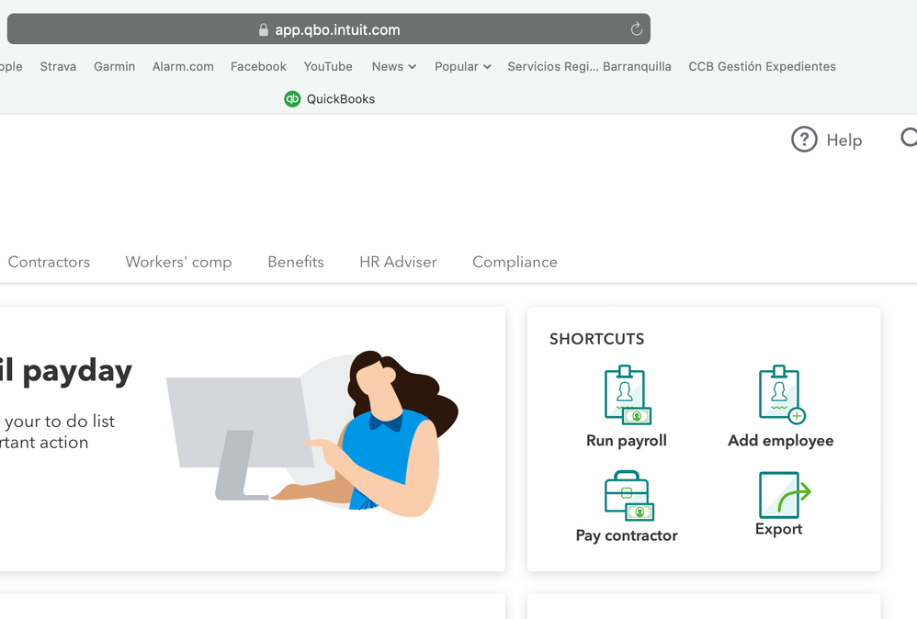Switch to the Contractors tab

point(49,262)
